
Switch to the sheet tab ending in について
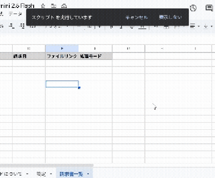pos(11,174)
